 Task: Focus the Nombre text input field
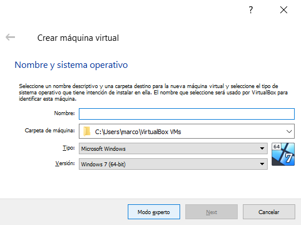pos(186,114)
